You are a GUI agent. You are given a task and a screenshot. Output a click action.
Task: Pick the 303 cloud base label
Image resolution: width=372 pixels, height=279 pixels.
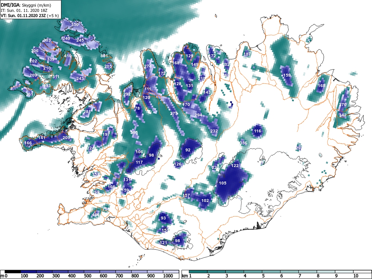[x=47, y=40]
